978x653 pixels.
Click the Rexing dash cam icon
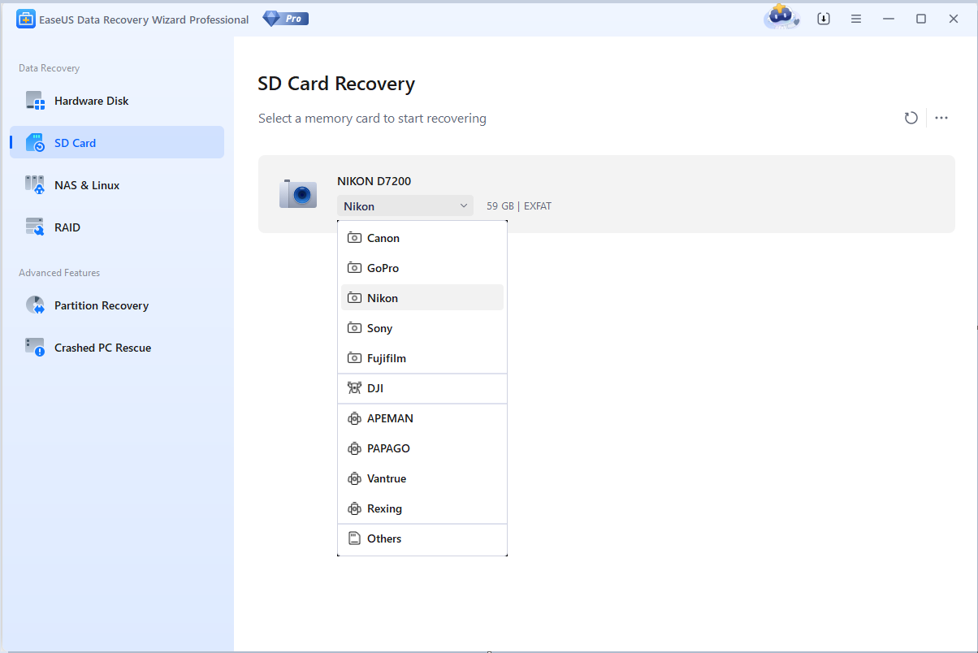click(354, 508)
